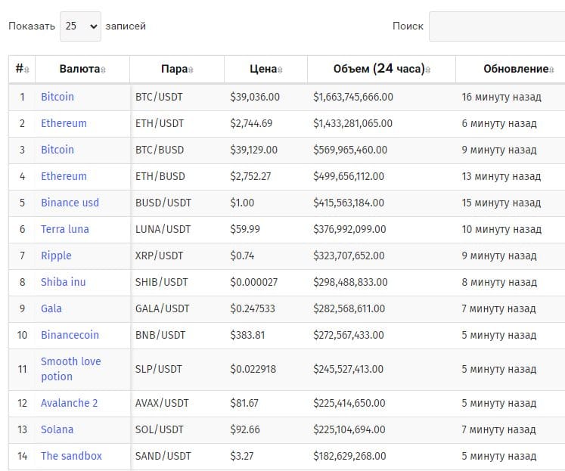
Task: Click the $182,629,268.00 volume value
Action: point(349,456)
